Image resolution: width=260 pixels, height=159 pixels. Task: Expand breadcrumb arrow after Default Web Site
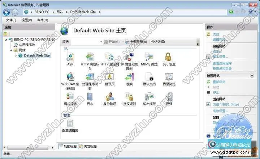(x=100, y=12)
